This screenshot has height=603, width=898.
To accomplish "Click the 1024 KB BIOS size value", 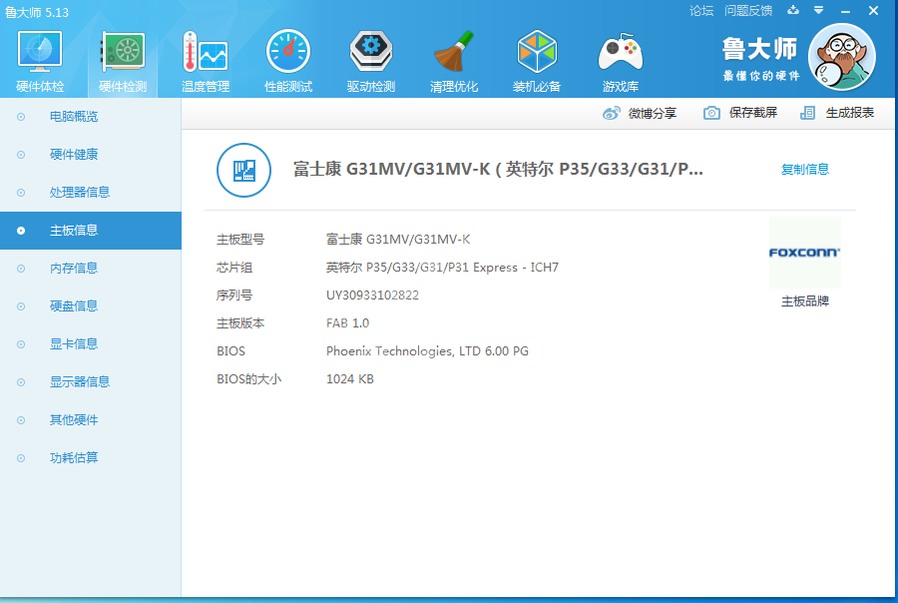I will 350,379.
